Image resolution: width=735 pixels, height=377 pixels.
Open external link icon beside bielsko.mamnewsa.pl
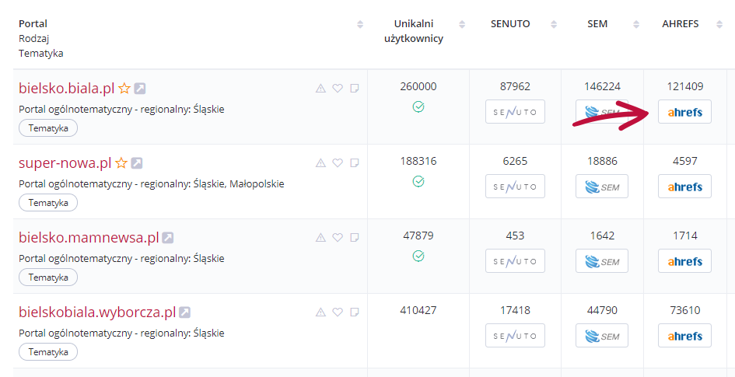(x=168, y=237)
